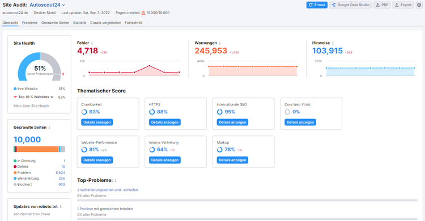Click the Website-Performance 81% ring icon
Image resolution: width=425 pixels, height=221 pixels.
[x=84, y=150]
